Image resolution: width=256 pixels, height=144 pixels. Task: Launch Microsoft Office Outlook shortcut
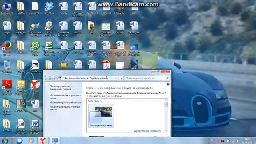coord(21,87)
